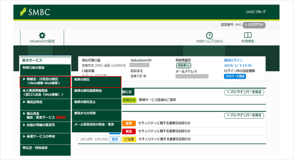
Task: Click the ログアウト button
Action: [x=254, y=25]
